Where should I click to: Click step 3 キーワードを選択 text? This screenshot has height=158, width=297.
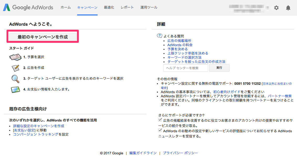coord(73,79)
